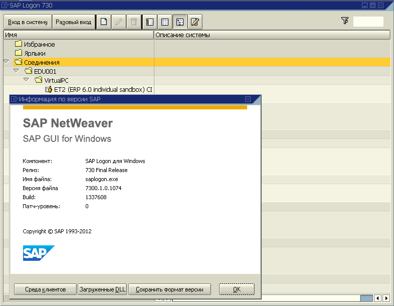Screen dimensions: 394x306
Task: Click the 'Релиз:' label
Action: (31, 170)
